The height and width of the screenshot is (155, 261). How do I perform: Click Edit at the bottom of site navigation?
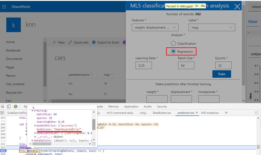(x=8, y=101)
